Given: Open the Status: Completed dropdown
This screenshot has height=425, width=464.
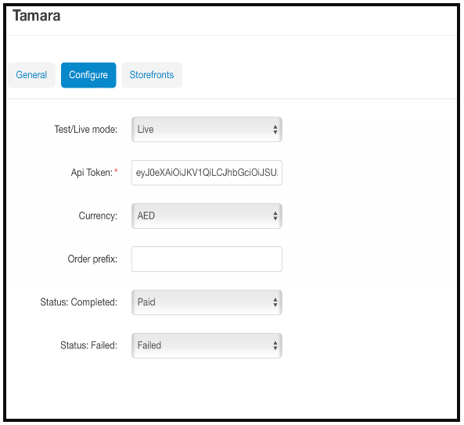Looking at the screenshot, I should pyautogui.click(x=207, y=302).
